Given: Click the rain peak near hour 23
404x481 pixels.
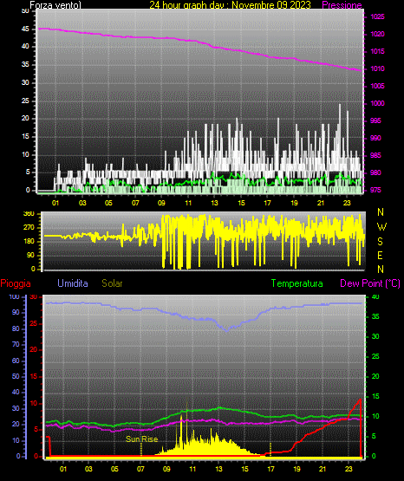Looking at the screenshot, I should pos(360,399).
